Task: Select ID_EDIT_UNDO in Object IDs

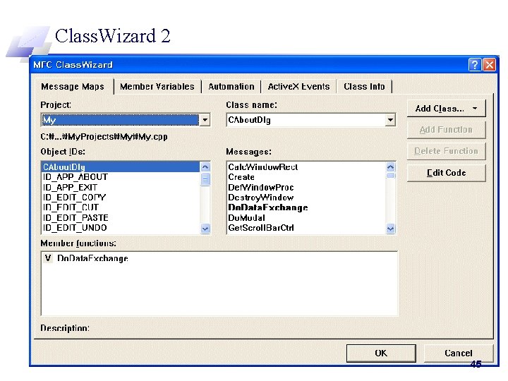Action: (x=121, y=228)
